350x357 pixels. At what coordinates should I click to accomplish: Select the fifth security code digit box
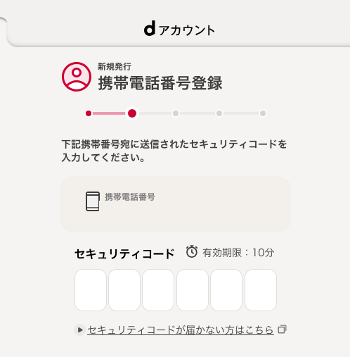[226, 290]
